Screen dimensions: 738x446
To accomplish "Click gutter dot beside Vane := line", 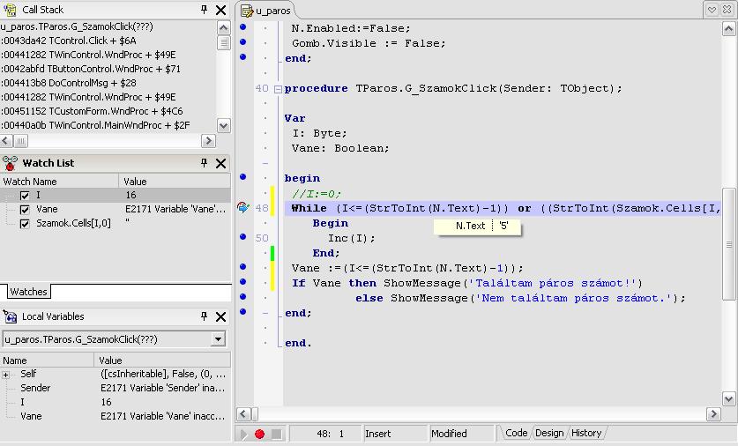I will point(242,267).
